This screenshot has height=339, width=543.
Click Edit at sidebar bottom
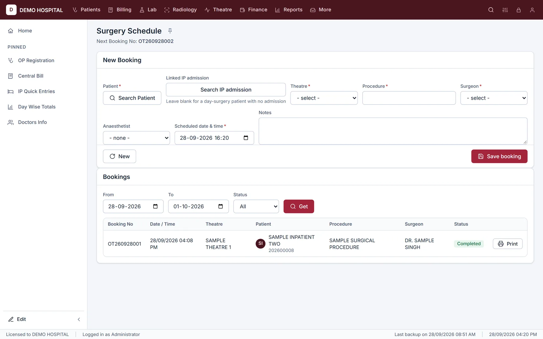click(x=17, y=319)
